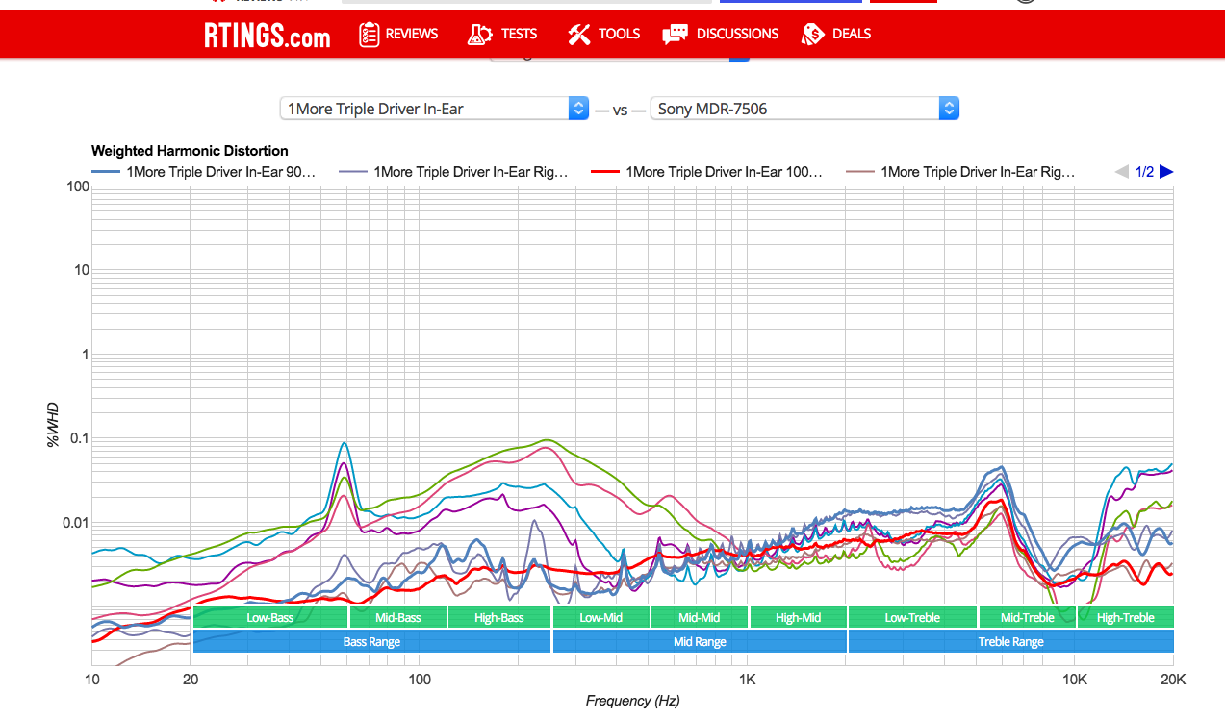
Task: Select the Low-Mid frequency band
Action: [x=601, y=617]
